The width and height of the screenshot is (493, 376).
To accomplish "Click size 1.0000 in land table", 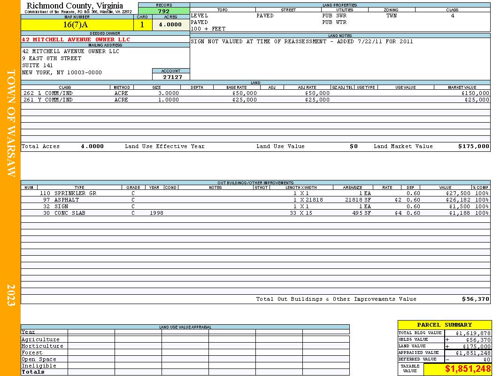I will [x=169, y=100].
